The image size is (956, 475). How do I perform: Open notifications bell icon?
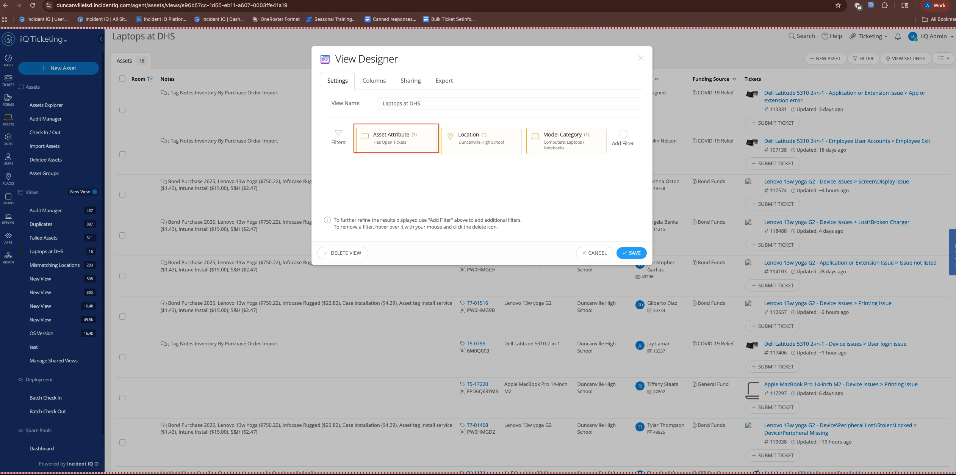pos(898,36)
